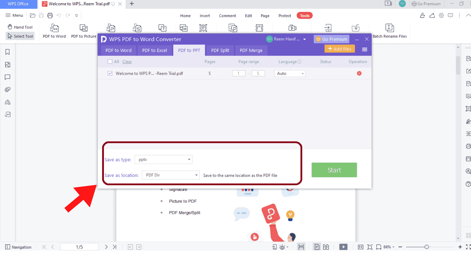Open the PDF to Word tool in ribbon
The image size is (471, 254).
click(x=54, y=31)
